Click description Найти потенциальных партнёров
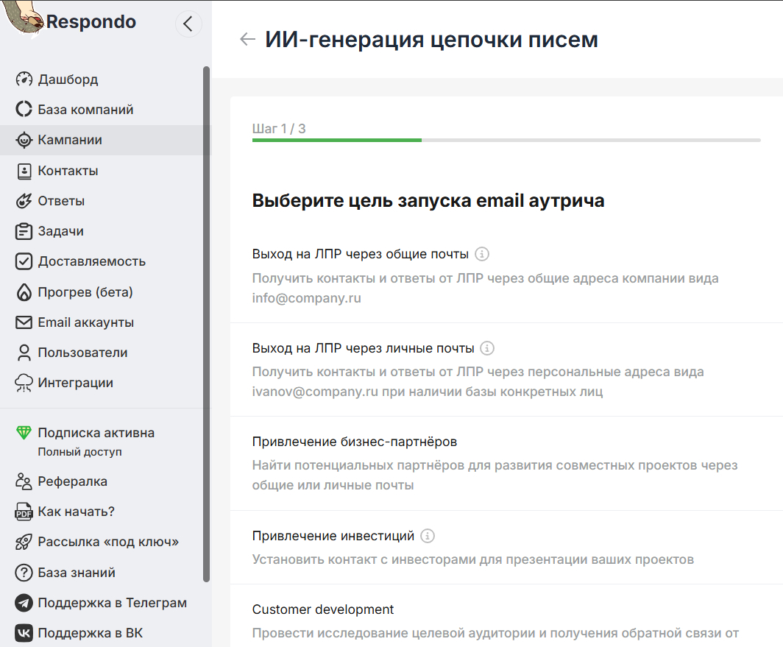This screenshot has width=783, height=647. click(x=495, y=475)
